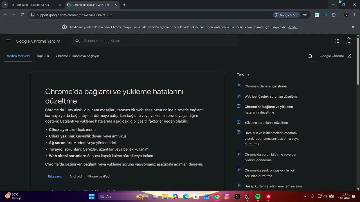The width and height of the screenshot is (360, 202).
Task: Bookmark this page with the star icon
Action: (x=305, y=15)
